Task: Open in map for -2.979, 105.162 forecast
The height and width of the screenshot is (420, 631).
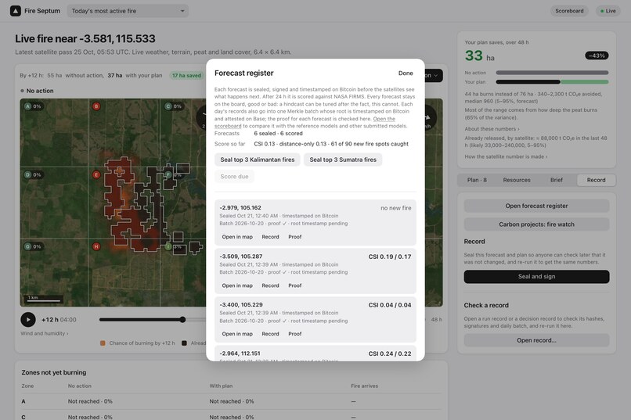Action: (237, 237)
